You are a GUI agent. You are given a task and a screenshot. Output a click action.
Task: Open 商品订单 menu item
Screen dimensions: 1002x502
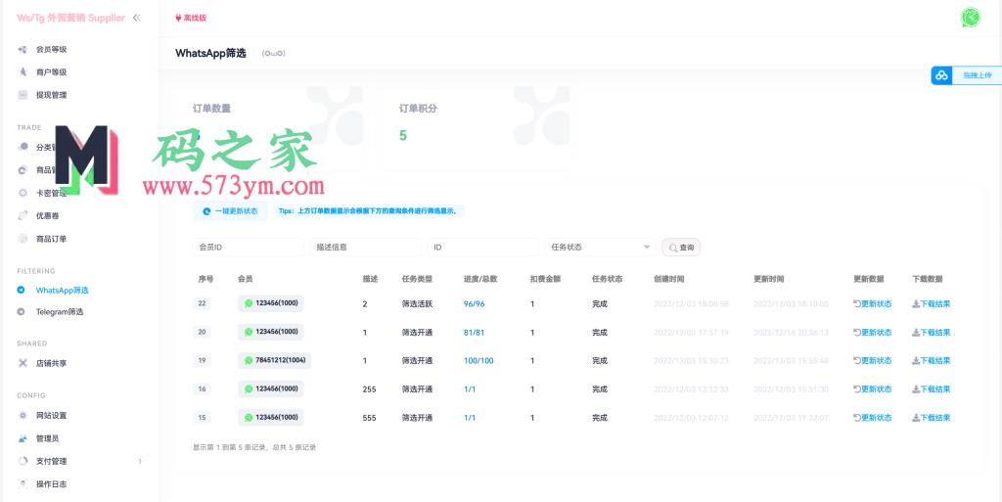[51, 239]
